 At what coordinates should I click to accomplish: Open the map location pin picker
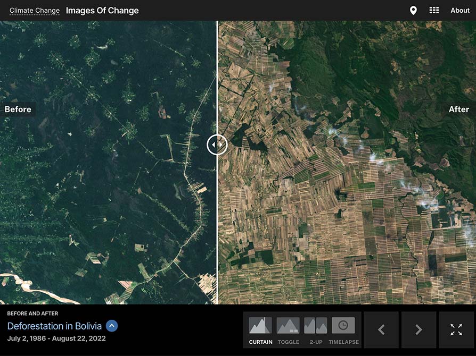pyautogui.click(x=414, y=10)
